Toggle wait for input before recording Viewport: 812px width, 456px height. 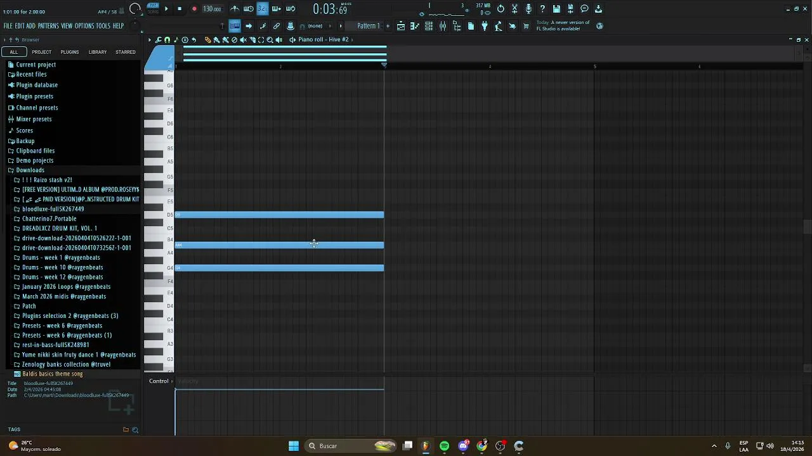(249, 9)
